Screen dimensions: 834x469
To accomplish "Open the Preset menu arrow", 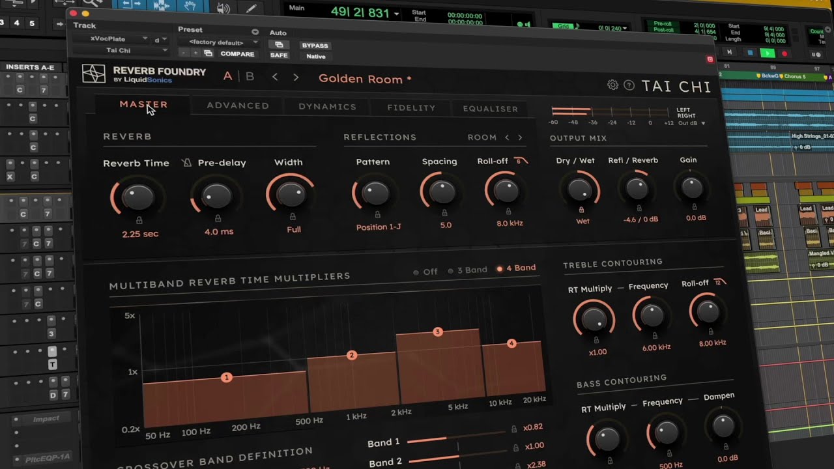I will click(x=255, y=32).
